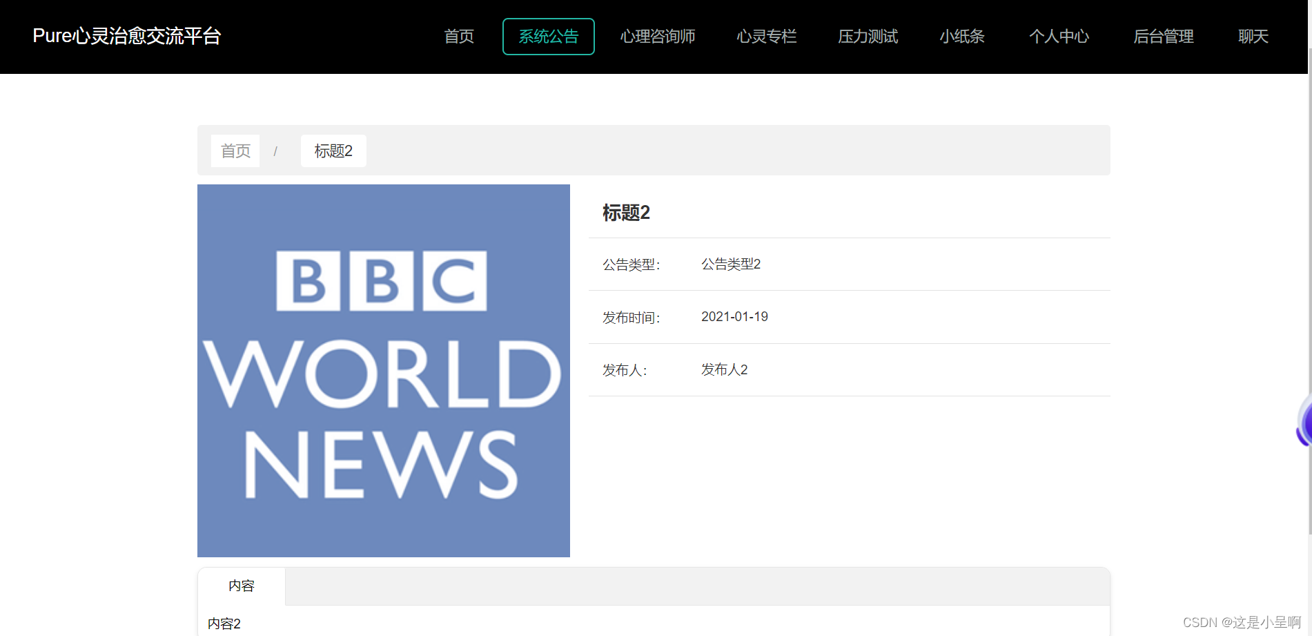Image resolution: width=1312 pixels, height=636 pixels.
Task: Open the 聊天 chat page
Action: click(x=1253, y=37)
